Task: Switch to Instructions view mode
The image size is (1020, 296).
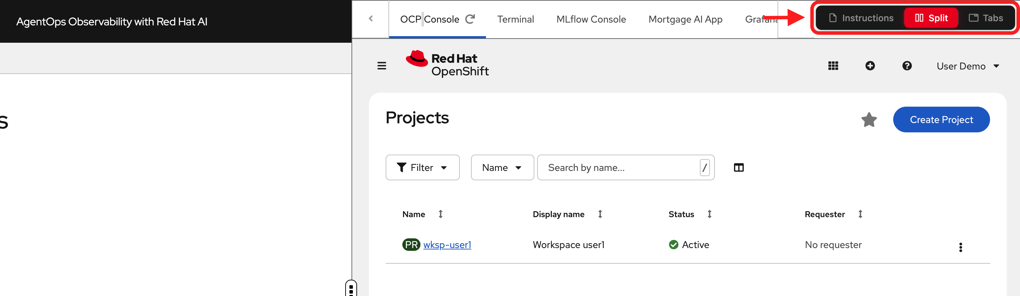Action: coord(861,18)
